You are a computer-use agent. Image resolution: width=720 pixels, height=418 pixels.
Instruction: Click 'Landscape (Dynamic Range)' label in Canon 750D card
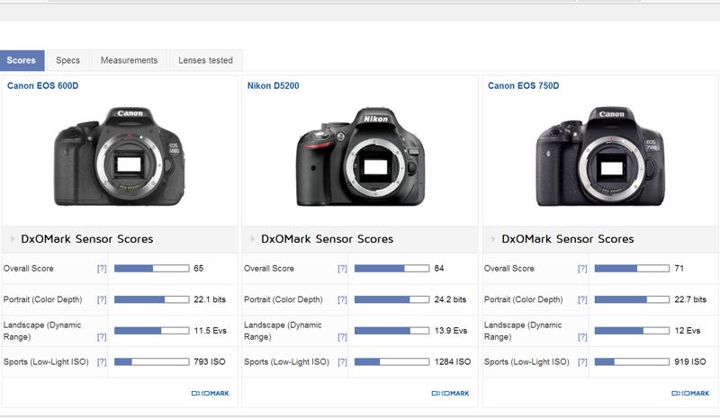(523, 331)
